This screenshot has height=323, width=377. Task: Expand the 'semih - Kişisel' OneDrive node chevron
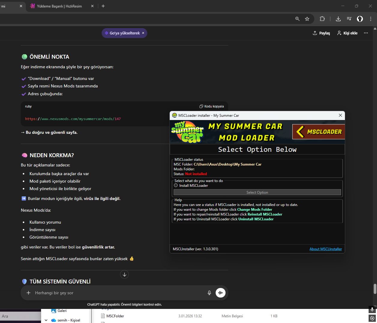click(x=46, y=320)
